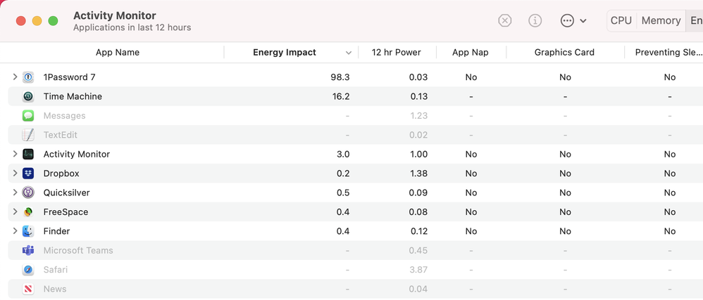Click the green fullscreen window button
703x300 pixels.
[53, 21]
